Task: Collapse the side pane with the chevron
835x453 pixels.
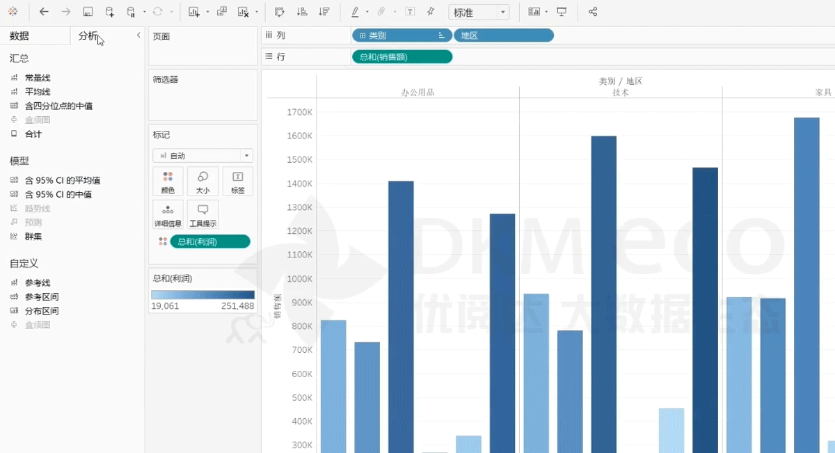Action: coord(138,35)
